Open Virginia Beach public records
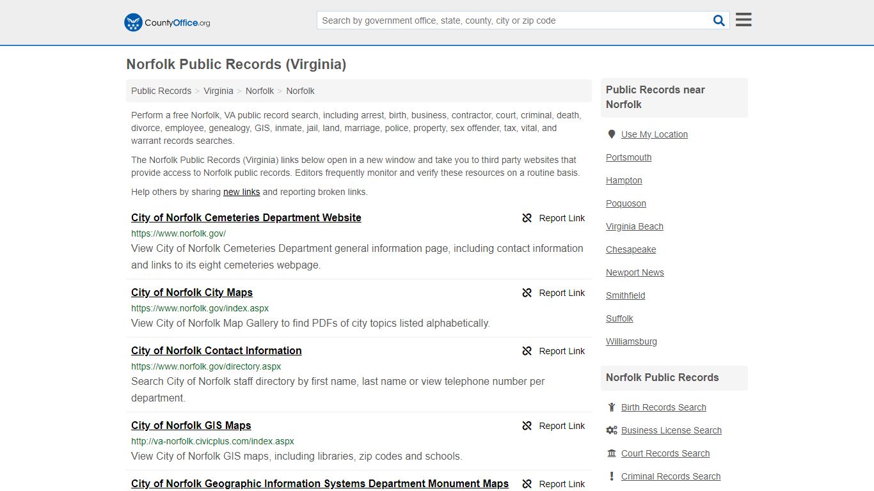This screenshot has height=491, width=874. pyautogui.click(x=635, y=226)
